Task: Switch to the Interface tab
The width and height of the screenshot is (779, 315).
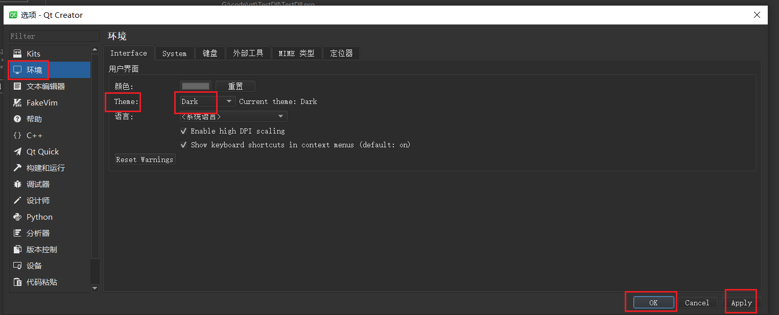Action: (x=129, y=53)
